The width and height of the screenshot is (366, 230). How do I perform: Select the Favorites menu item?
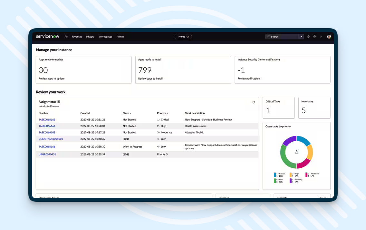coord(77,37)
